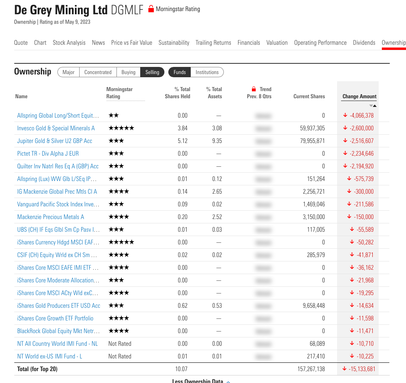
Task: Open Jupiter Gold & Silver U2 GBP Acc
Action: click(x=55, y=141)
